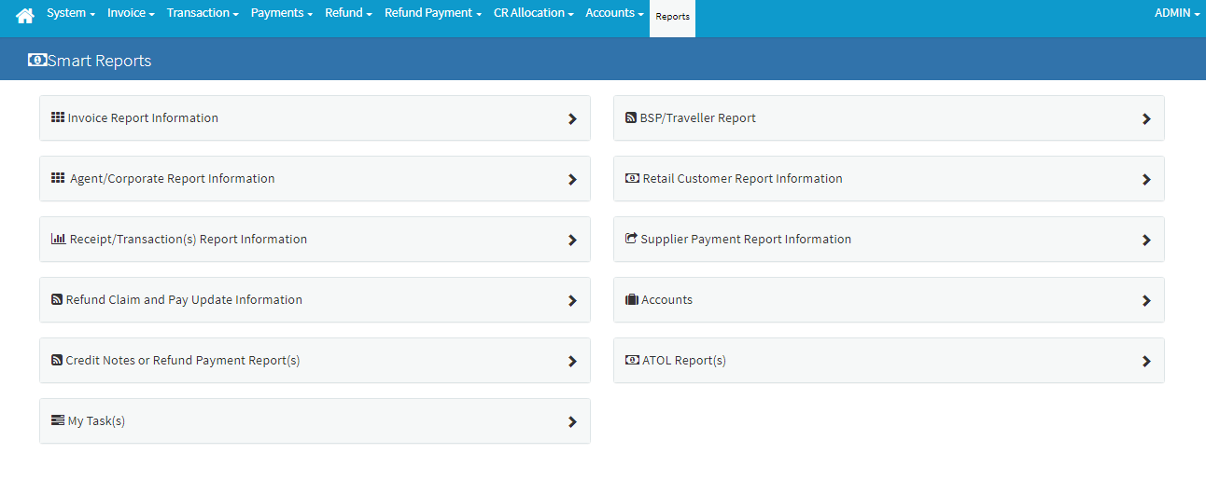Expand the Accounts panel chevron arrow
This screenshot has height=495, width=1206.
tap(1146, 301)
